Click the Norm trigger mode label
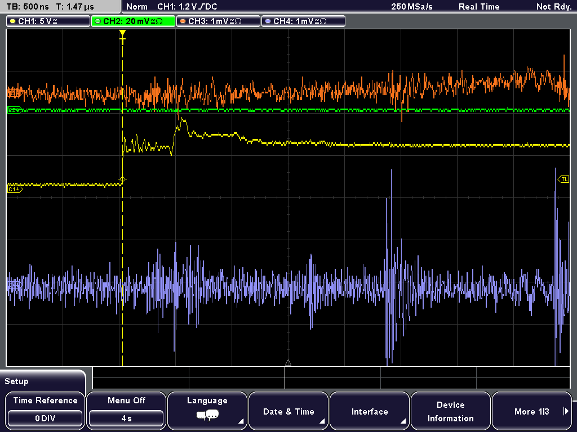577x432 pixels. [137, 7]
